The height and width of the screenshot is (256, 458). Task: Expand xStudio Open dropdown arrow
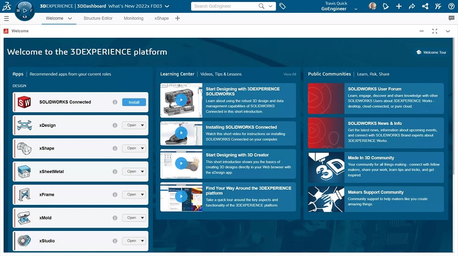pyautogui.click(x=142, y=241)
